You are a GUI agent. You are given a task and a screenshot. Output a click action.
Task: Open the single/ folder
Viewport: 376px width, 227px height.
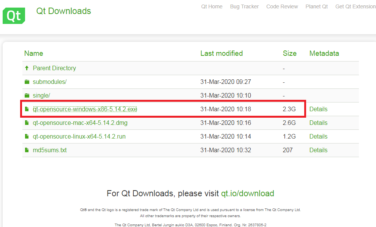coord(41,95)
